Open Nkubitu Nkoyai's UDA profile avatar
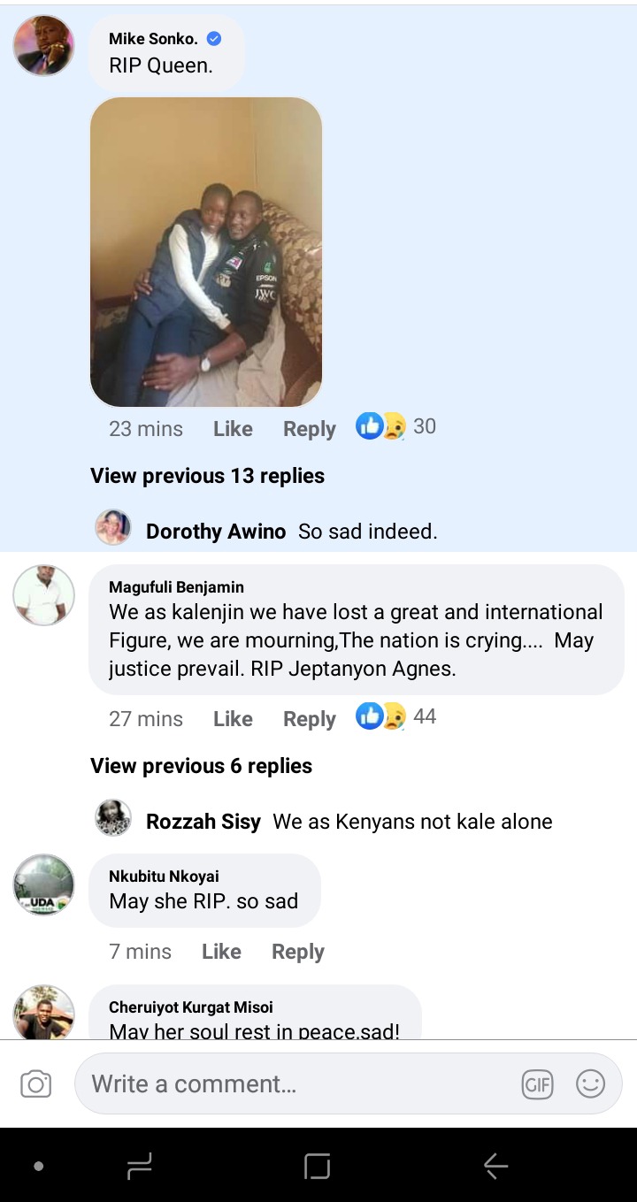 tap(43, 884)
